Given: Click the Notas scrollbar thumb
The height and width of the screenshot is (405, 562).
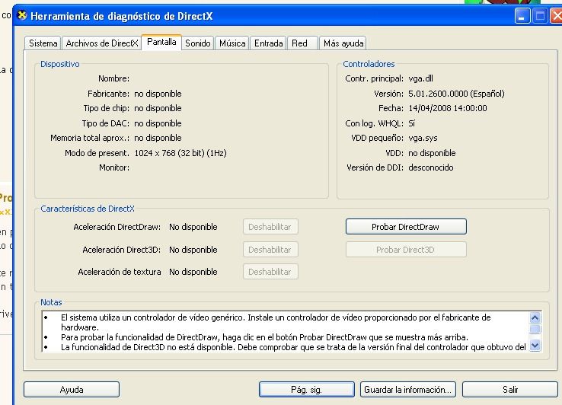Looking at the screenshot, I should (x=535, y=330).
